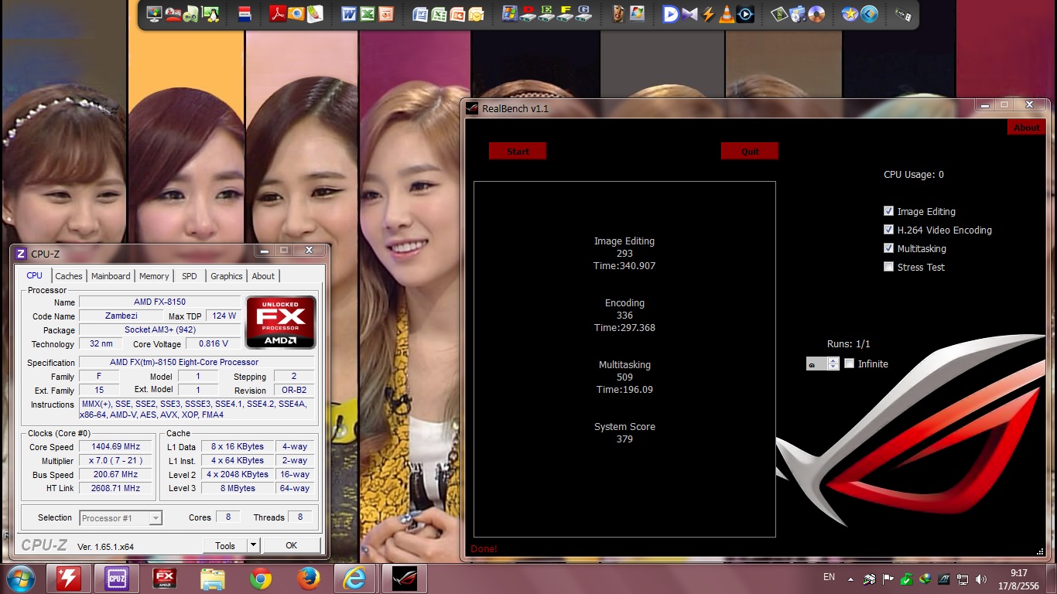Open the Tools dropdown arrow in CPU-Z

pos(253,545)
